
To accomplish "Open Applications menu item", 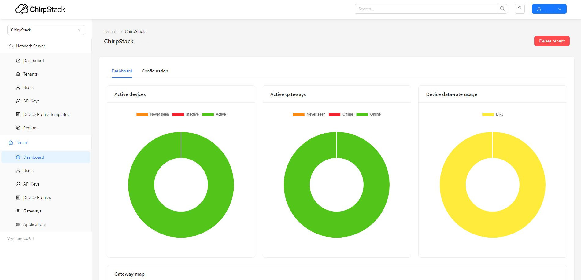I will tap(46, 224).
